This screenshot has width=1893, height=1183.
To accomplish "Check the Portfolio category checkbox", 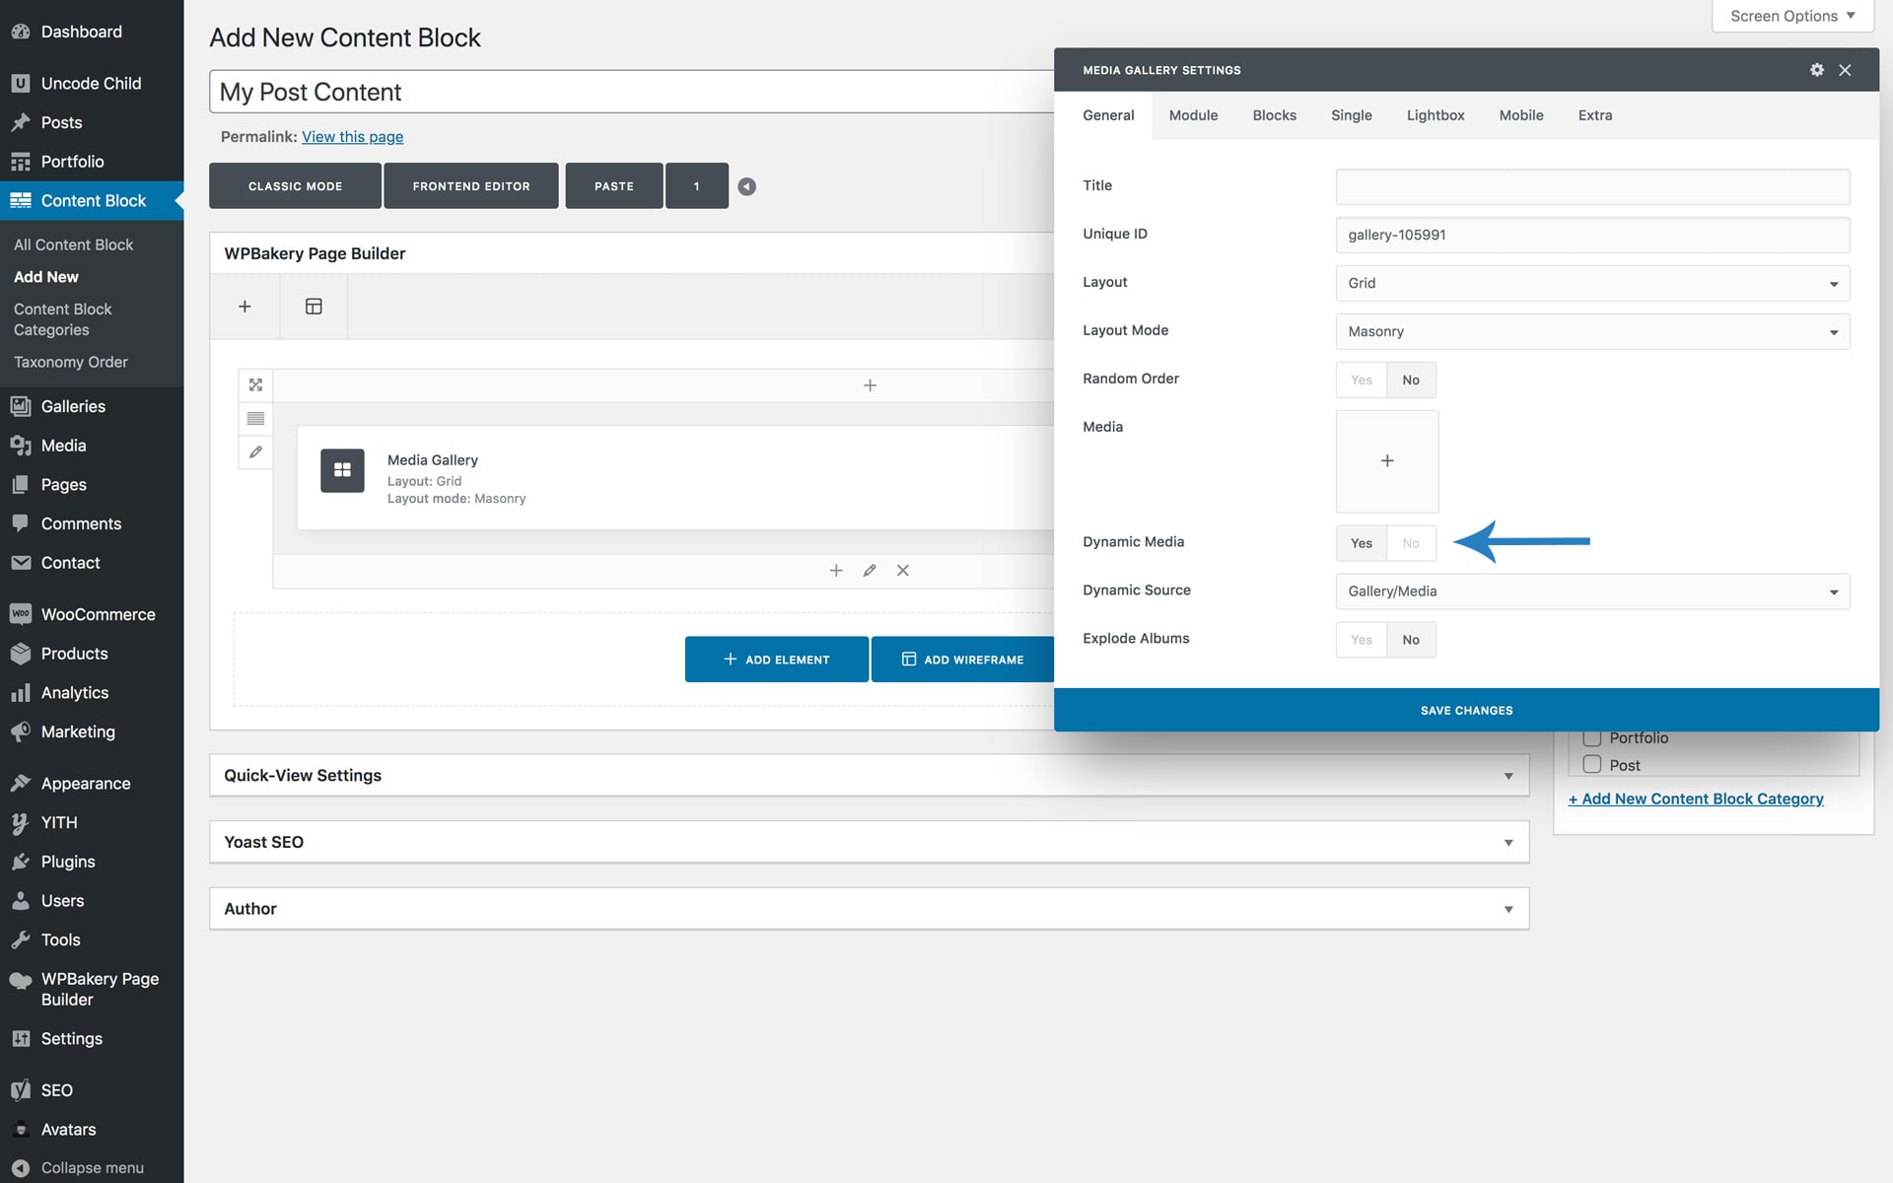I will point(1591,737).
